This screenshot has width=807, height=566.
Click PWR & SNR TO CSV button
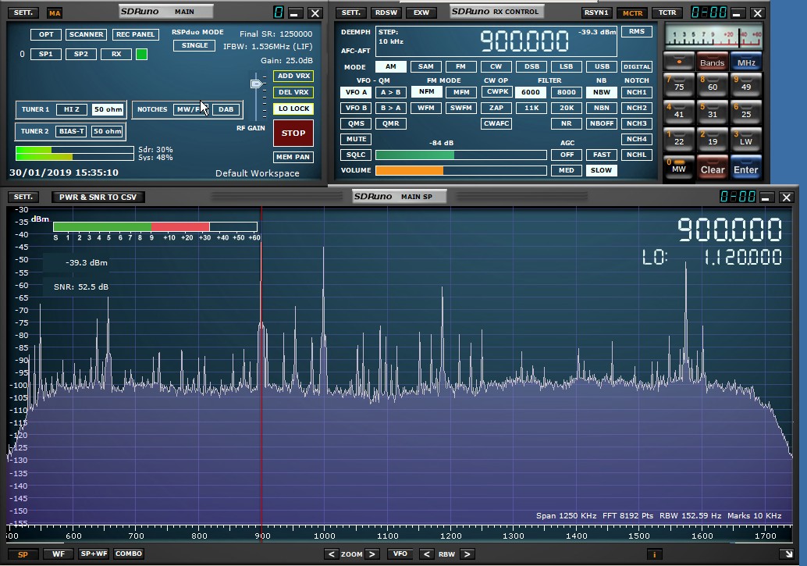[x=98, y=197]
